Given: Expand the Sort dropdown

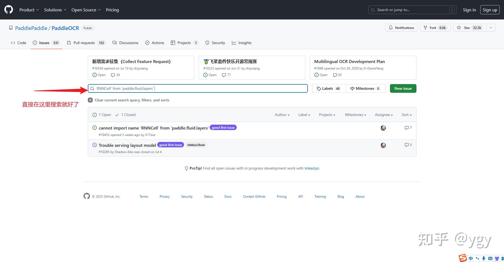Looking at the screenshot, I should [x=406, y=115].
